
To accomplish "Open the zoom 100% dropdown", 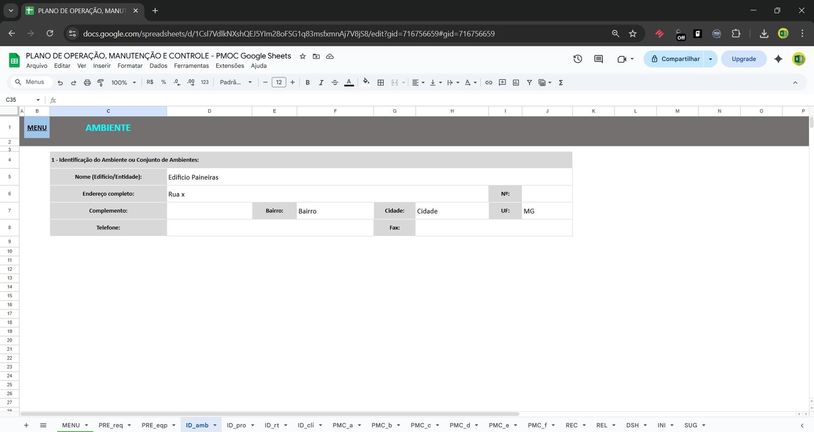I will [x=124, y=82].
